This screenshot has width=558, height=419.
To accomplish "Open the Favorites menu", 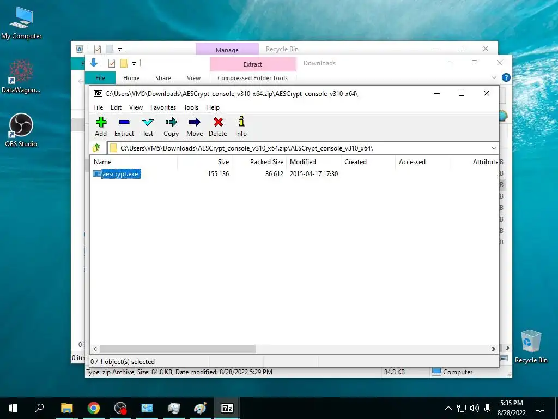I will pyautogui.click(x=163, y=107).
